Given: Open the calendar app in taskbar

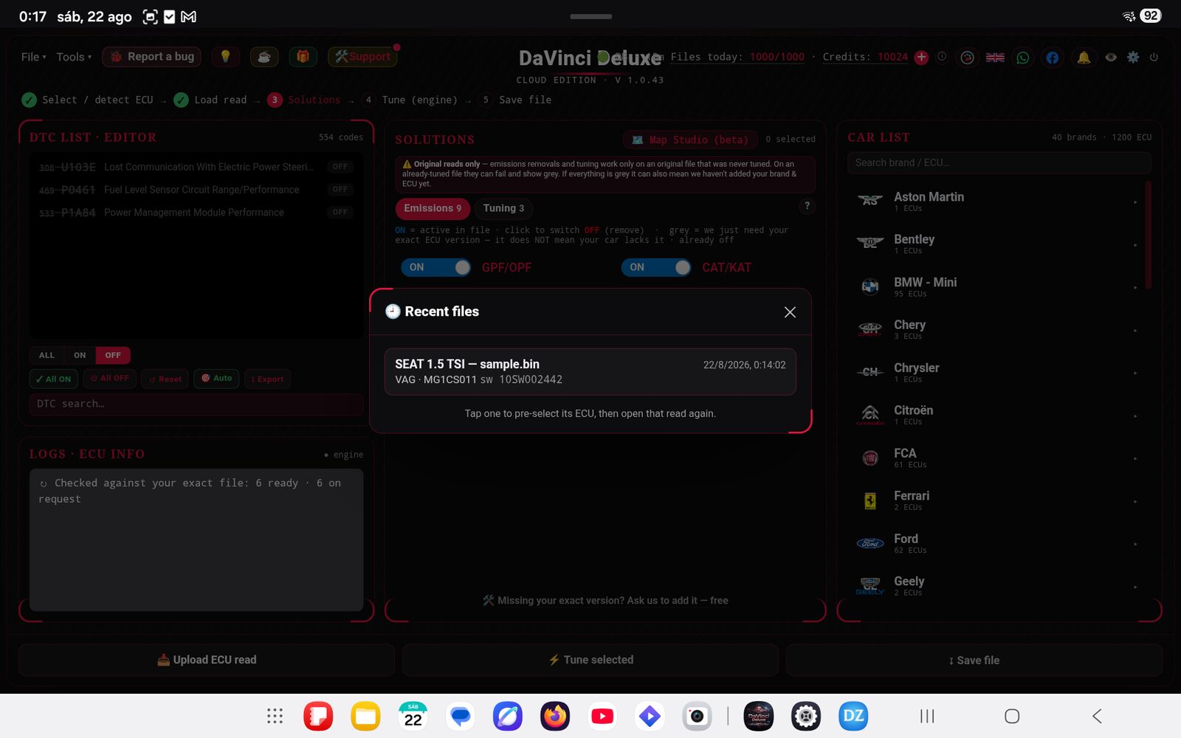Looking at the screenshot, I should click(413, 716).
